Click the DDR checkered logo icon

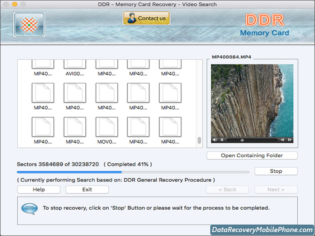(29, 25)
